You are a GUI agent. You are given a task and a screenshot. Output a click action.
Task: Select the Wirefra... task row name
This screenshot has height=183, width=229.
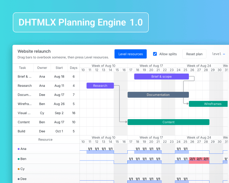click(x=25, y=104)
